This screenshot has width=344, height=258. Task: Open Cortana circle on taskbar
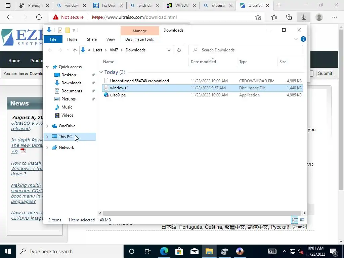pos(132,251)
